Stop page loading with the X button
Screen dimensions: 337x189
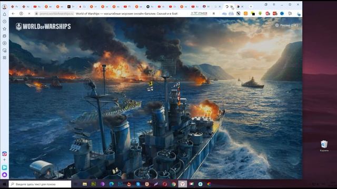[29, 14]
